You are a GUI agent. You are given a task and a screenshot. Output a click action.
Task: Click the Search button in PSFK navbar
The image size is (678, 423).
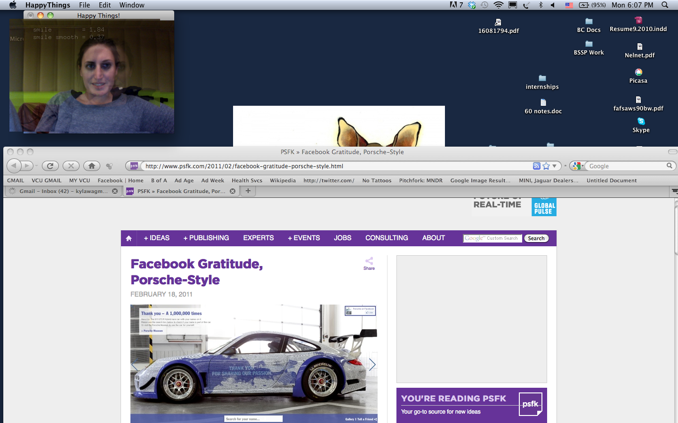(536, 238)
